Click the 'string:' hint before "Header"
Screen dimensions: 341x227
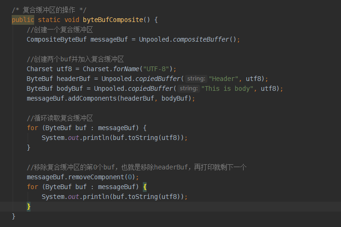pyautogui.click(x=196, y=79)
